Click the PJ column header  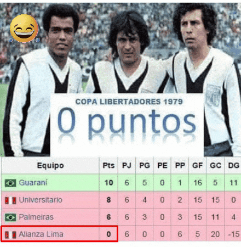(x=127, y=165)
